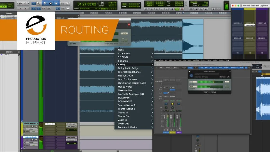
Task: Select zoom preset 1 button
Action: point(18,8)
